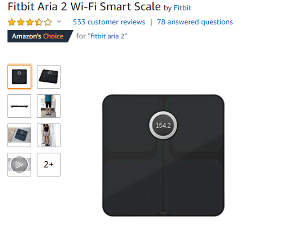Open the 533 customer reviews link
This screenshot has height=228, width=304.
(109, 22)
